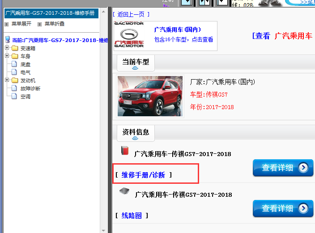Click the red GS7 car photo
The width and height of the screenshot is (315, 233).
pyautogui.click(x=150, y=96)
